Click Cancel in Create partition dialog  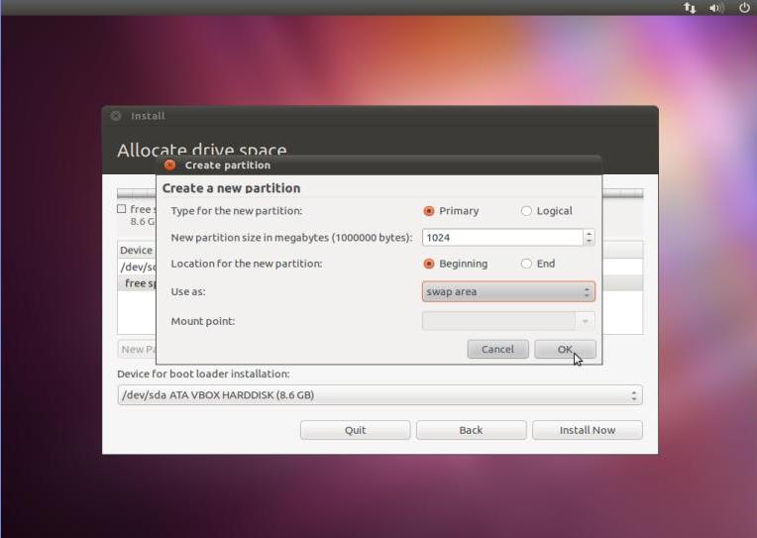coord(497,349)
